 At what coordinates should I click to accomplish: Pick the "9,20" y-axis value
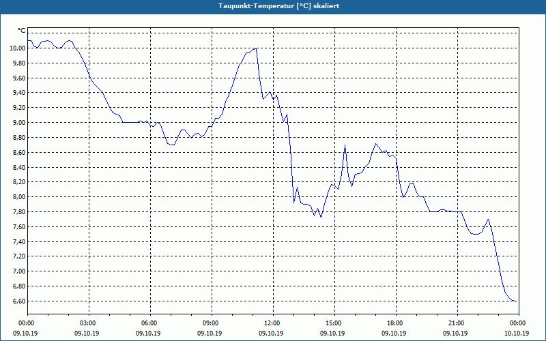(x=19, y=108)
